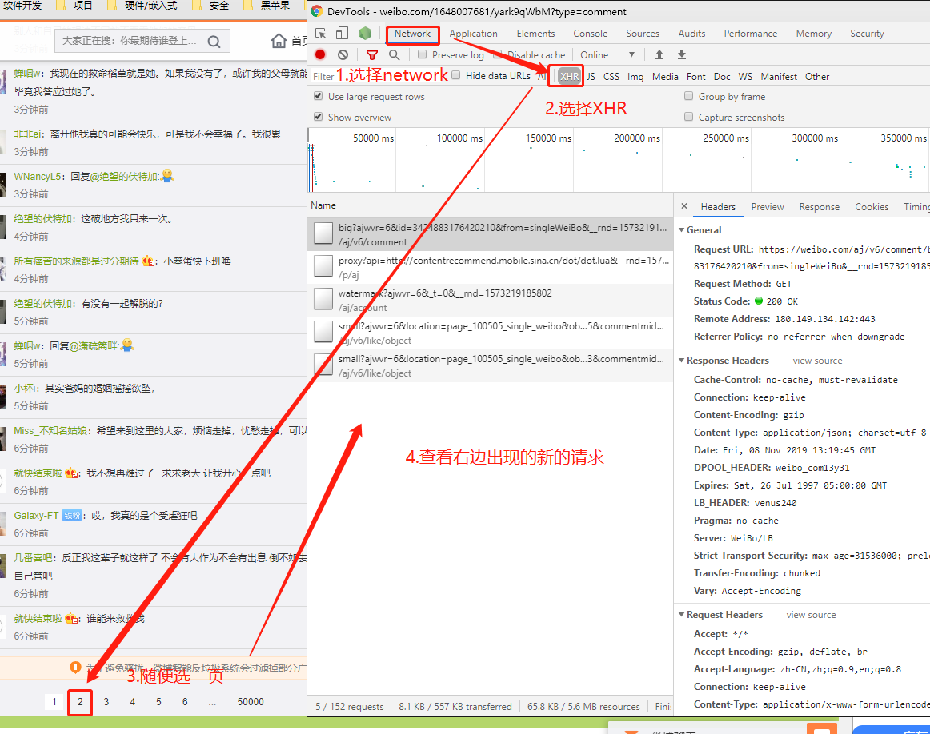The image size is (930, 734).
Task: Open the Application tab
Action: (473, 34)
